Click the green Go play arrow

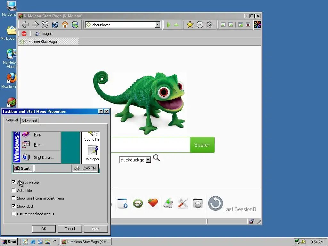(168, 25)
